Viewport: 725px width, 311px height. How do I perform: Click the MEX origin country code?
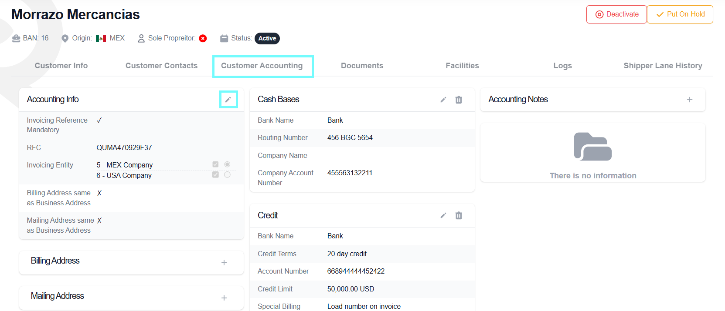click(117, 38)
